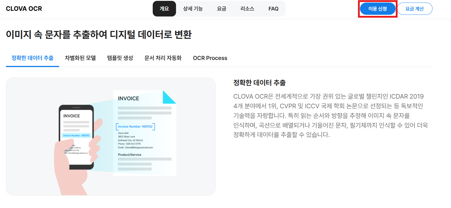Click the CLOVA OCR logo text

coord(24,9)
